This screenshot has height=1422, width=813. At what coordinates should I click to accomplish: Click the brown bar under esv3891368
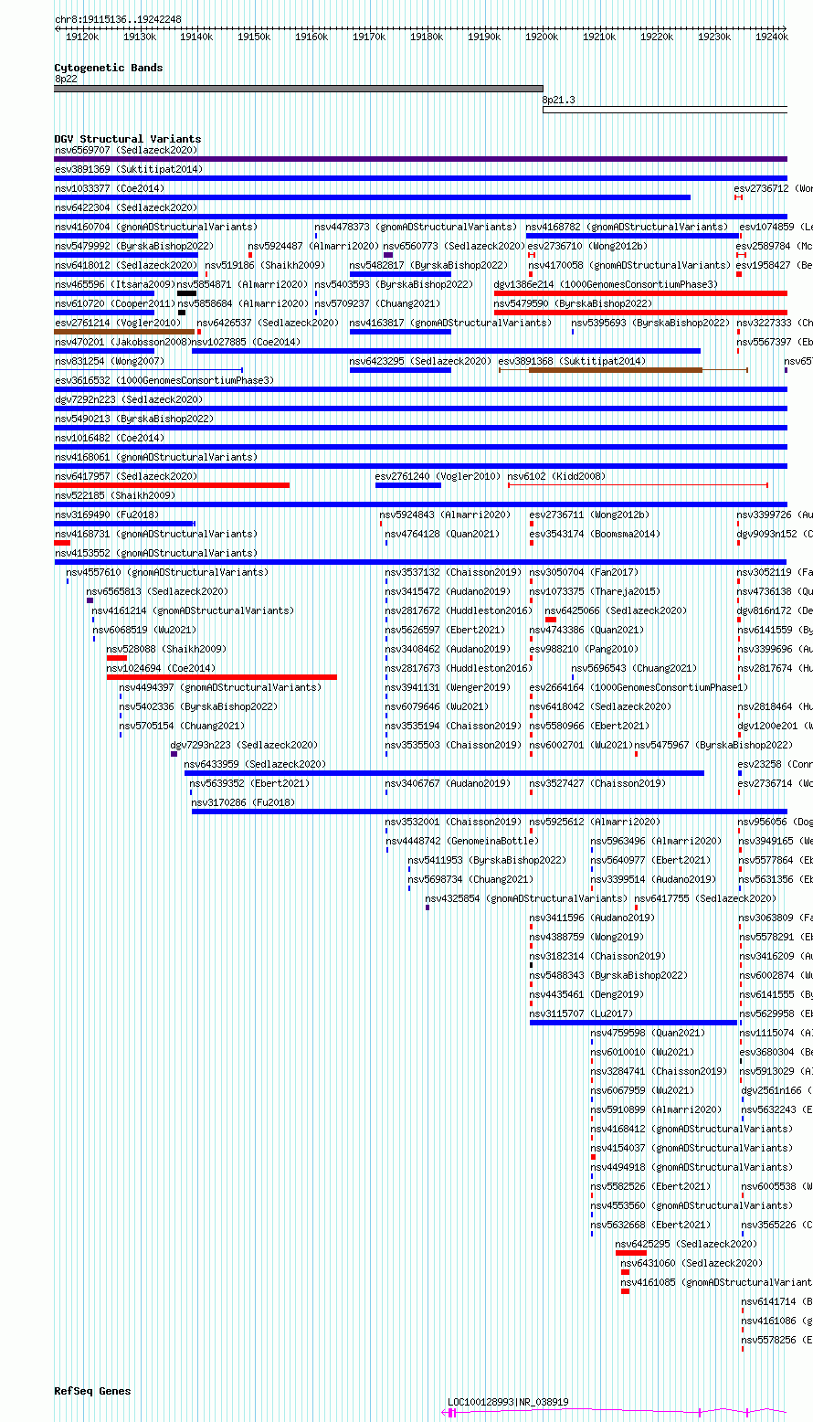616,370
